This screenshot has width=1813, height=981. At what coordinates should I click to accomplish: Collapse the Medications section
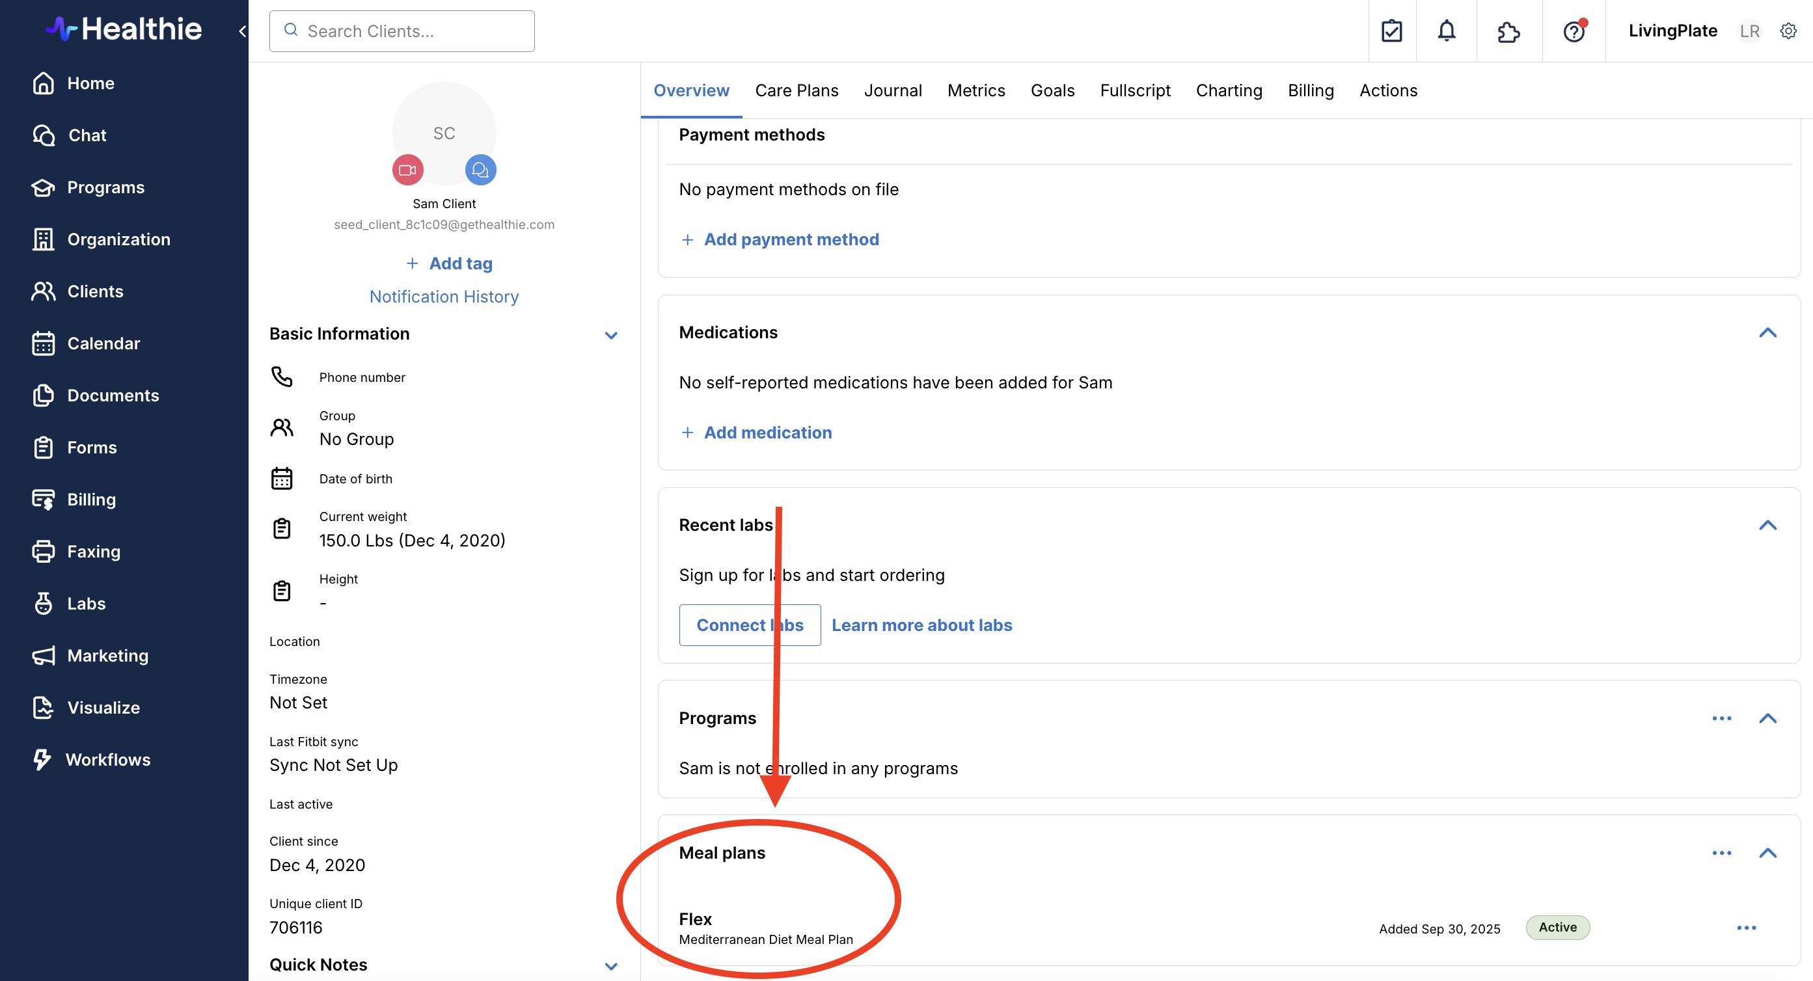(x=1767, y=333)
